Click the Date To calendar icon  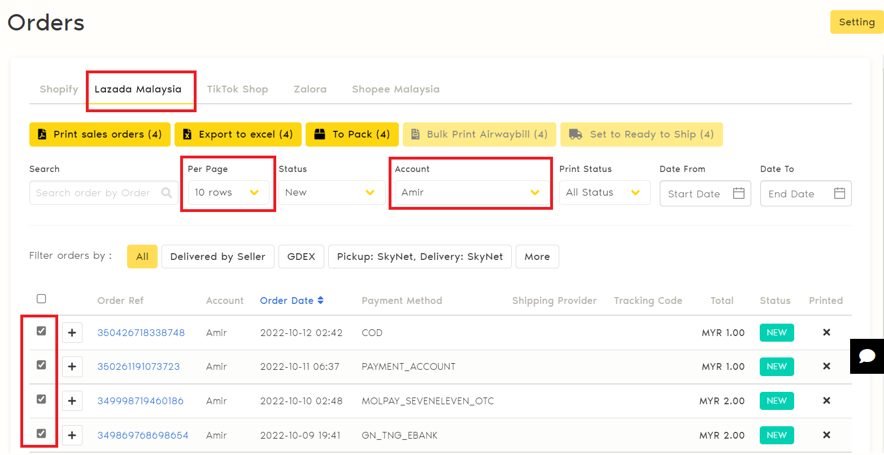tap(839, 193)
